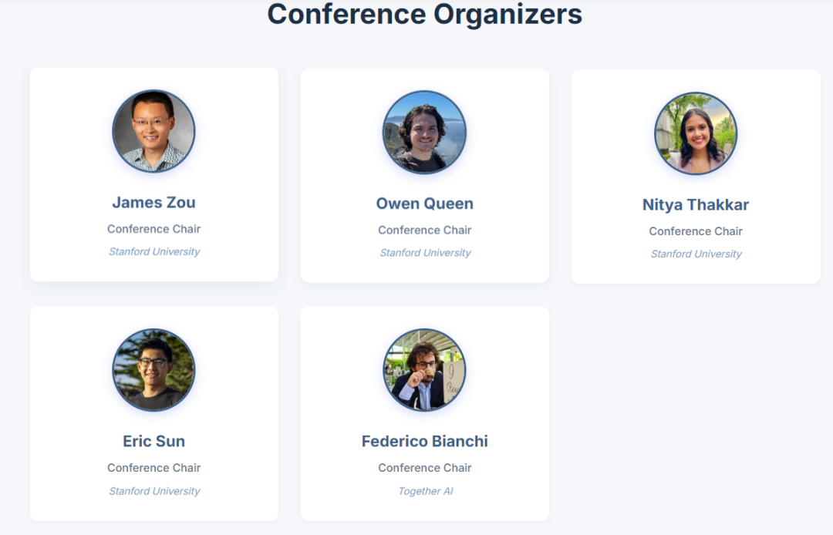Click Stanford University under Owen Queen
The height and width of the screenshot is (535, 833).
[425, 253]
